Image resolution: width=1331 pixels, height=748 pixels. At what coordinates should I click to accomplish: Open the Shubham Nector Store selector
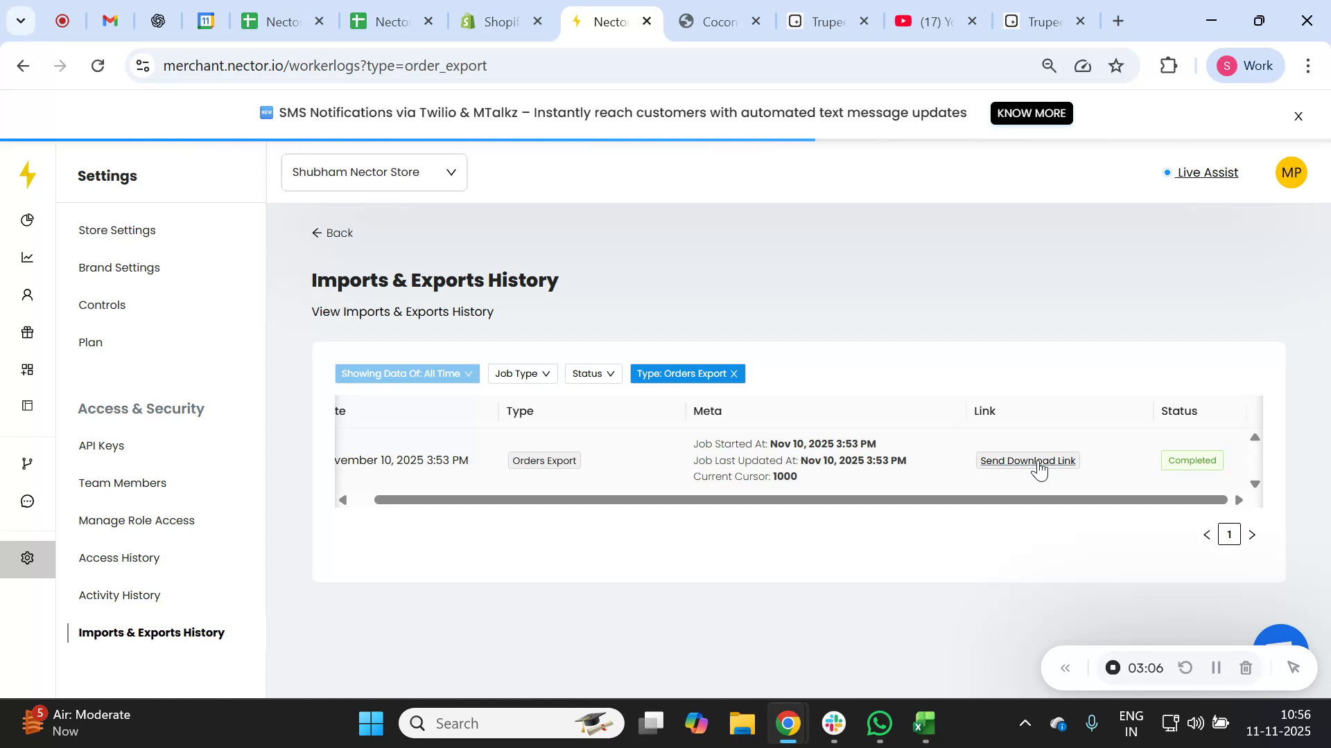pos(373,172)
